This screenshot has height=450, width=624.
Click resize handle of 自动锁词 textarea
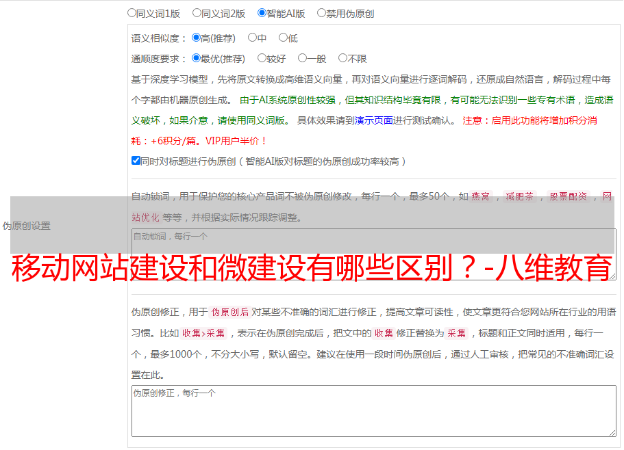tap(612, 276)
